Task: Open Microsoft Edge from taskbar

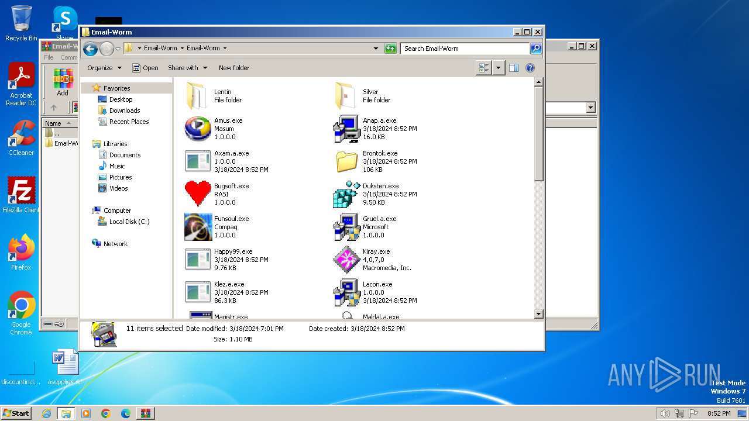Action: pos(125,413)
